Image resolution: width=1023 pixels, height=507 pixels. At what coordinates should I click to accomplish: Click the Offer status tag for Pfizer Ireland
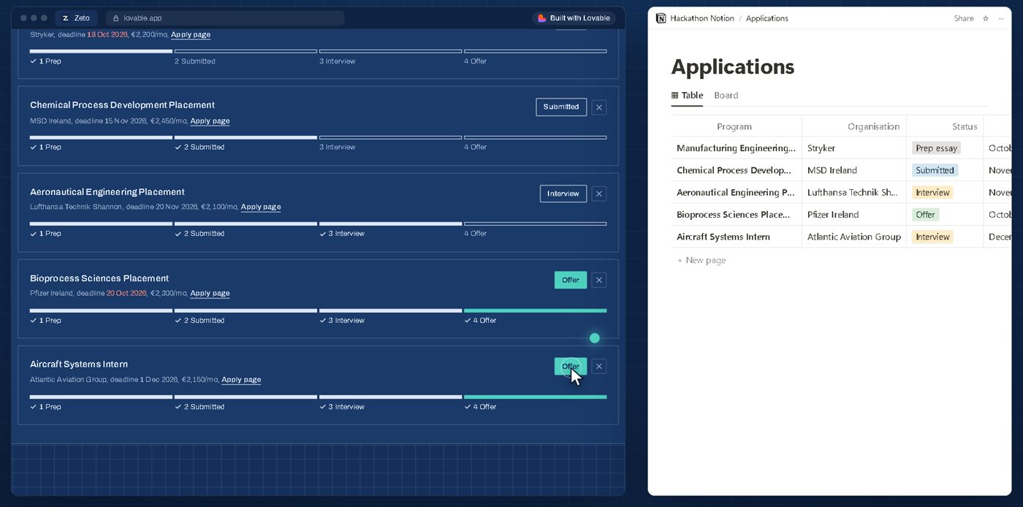(x=925, y=215)
